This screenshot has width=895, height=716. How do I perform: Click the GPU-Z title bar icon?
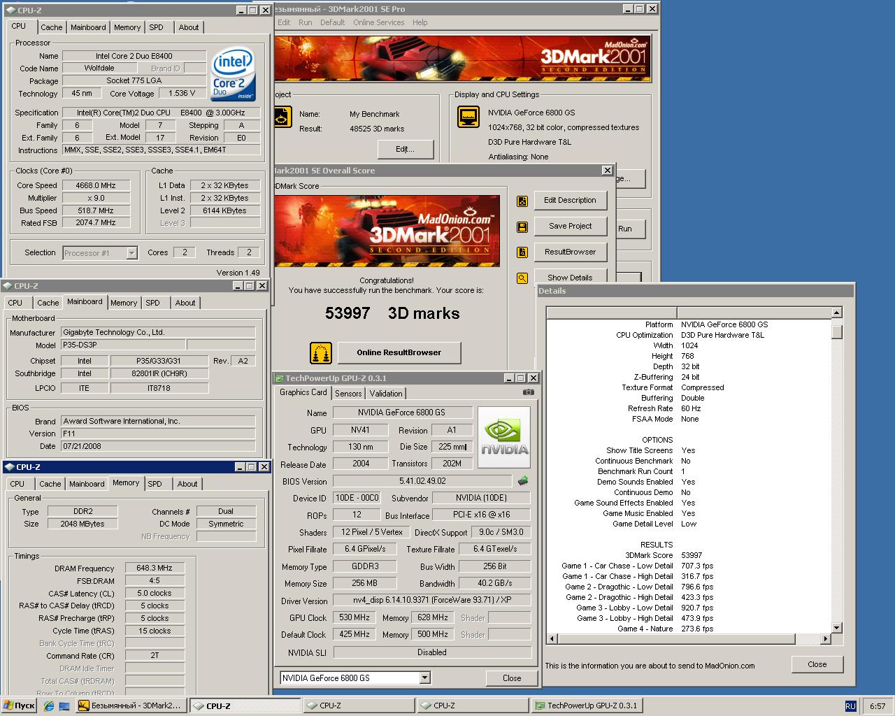click(x=279, y=378)
